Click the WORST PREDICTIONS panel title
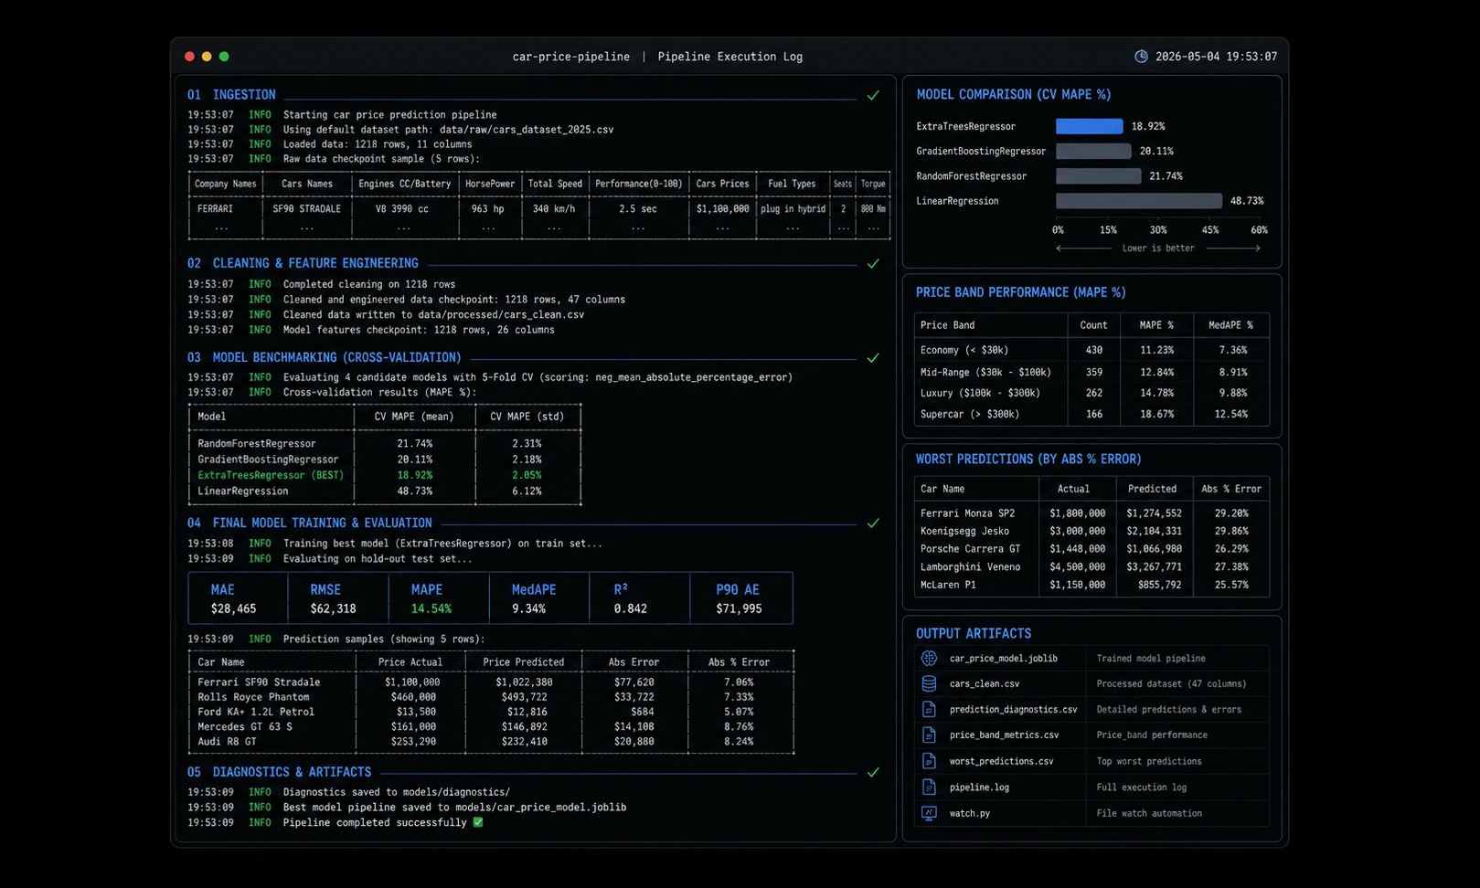1480x888 pixels. point(1028,459)
